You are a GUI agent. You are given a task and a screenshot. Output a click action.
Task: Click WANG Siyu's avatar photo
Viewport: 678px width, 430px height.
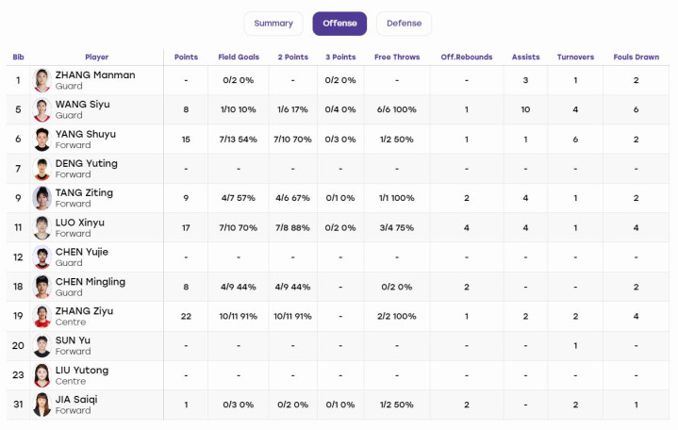(x=41, y=110)
